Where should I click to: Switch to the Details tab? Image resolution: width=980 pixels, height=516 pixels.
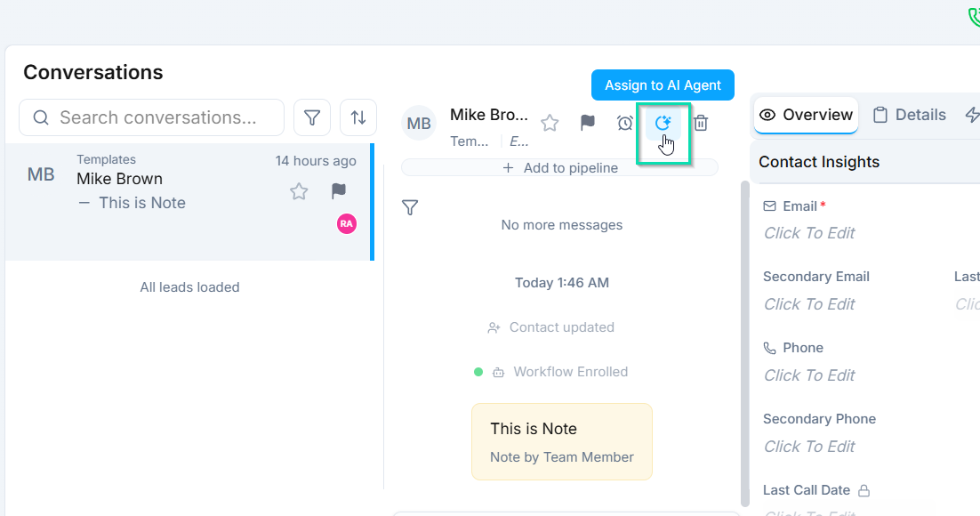(x=909, y=115)
